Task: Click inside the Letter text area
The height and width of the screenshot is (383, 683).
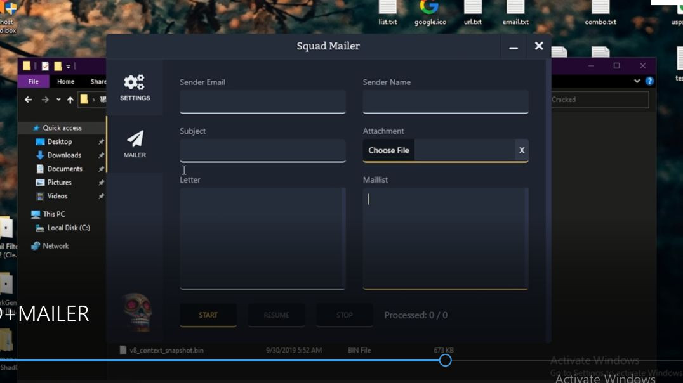Action: click(x=263, y=238)
